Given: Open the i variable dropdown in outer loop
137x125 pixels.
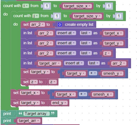Looking at the screenshot, I should click(26, 6).
